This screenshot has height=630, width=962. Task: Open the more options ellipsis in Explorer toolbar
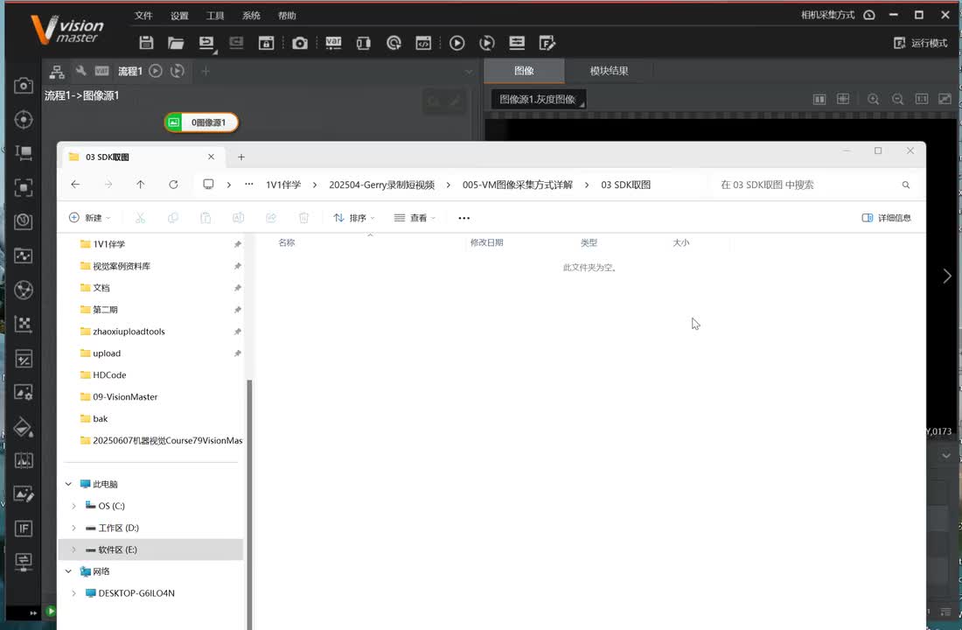pyautogui.click(x=464, y=218)
